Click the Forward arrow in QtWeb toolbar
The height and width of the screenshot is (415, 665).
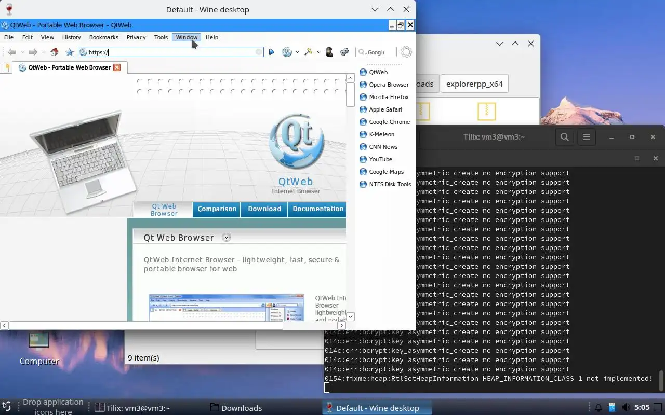(33, 52)
